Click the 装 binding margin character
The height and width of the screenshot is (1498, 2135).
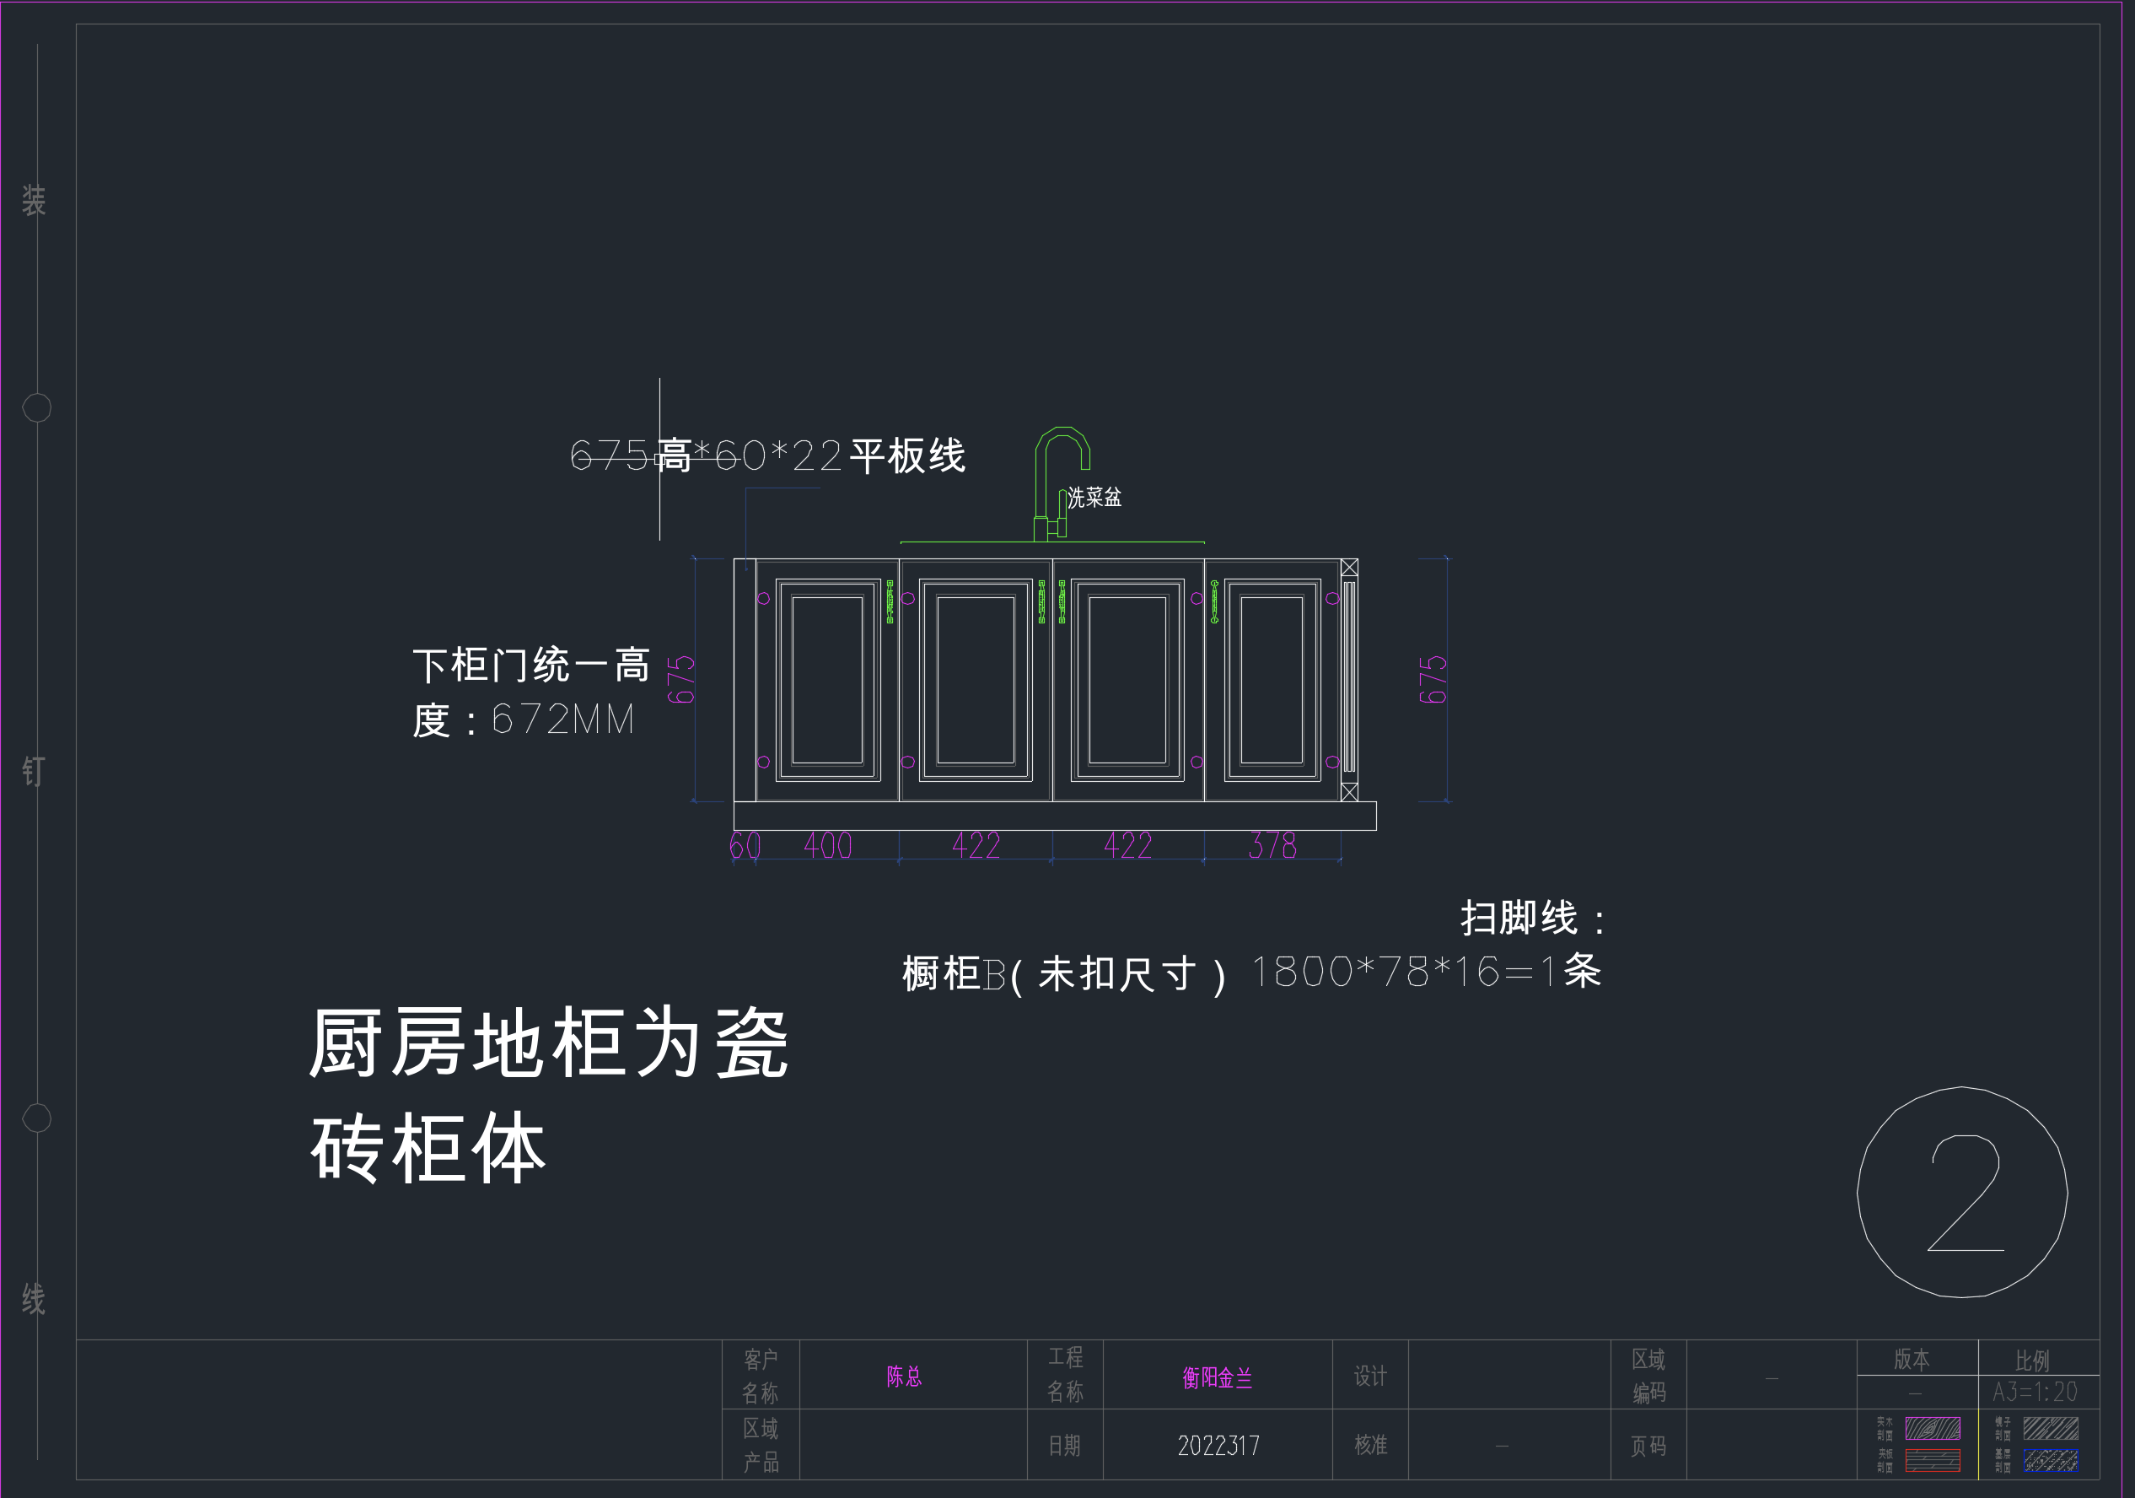(35, 200)
